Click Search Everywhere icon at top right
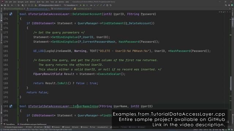234x131 pixels. [x=226, y=5]
